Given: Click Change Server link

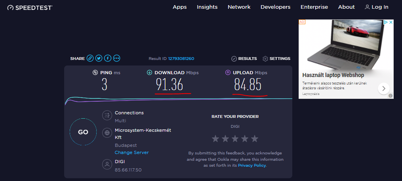Looking at the screenshot, I should (131, 152).
